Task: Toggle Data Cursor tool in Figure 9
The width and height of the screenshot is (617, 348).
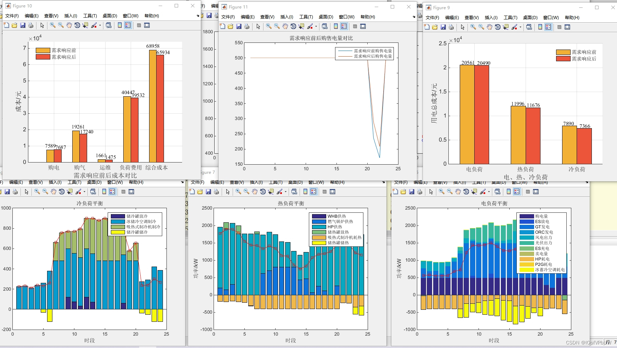Action: (x=506, y=27)
